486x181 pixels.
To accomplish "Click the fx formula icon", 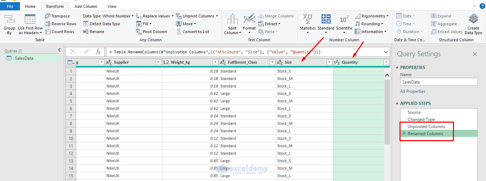I will (98, 52).
